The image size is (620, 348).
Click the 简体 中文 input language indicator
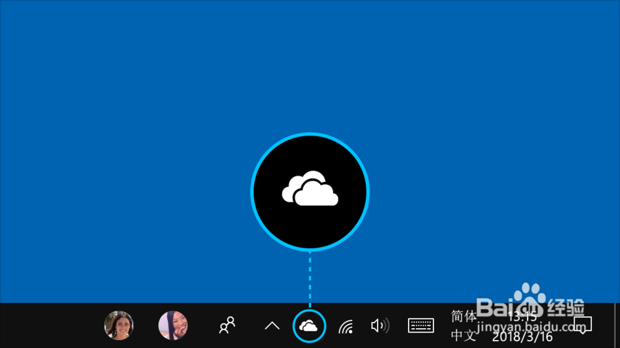tap(463, 326)
